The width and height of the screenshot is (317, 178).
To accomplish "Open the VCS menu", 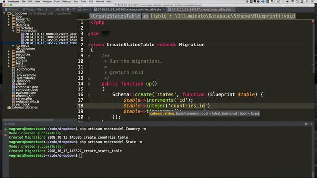I will 91,1.
